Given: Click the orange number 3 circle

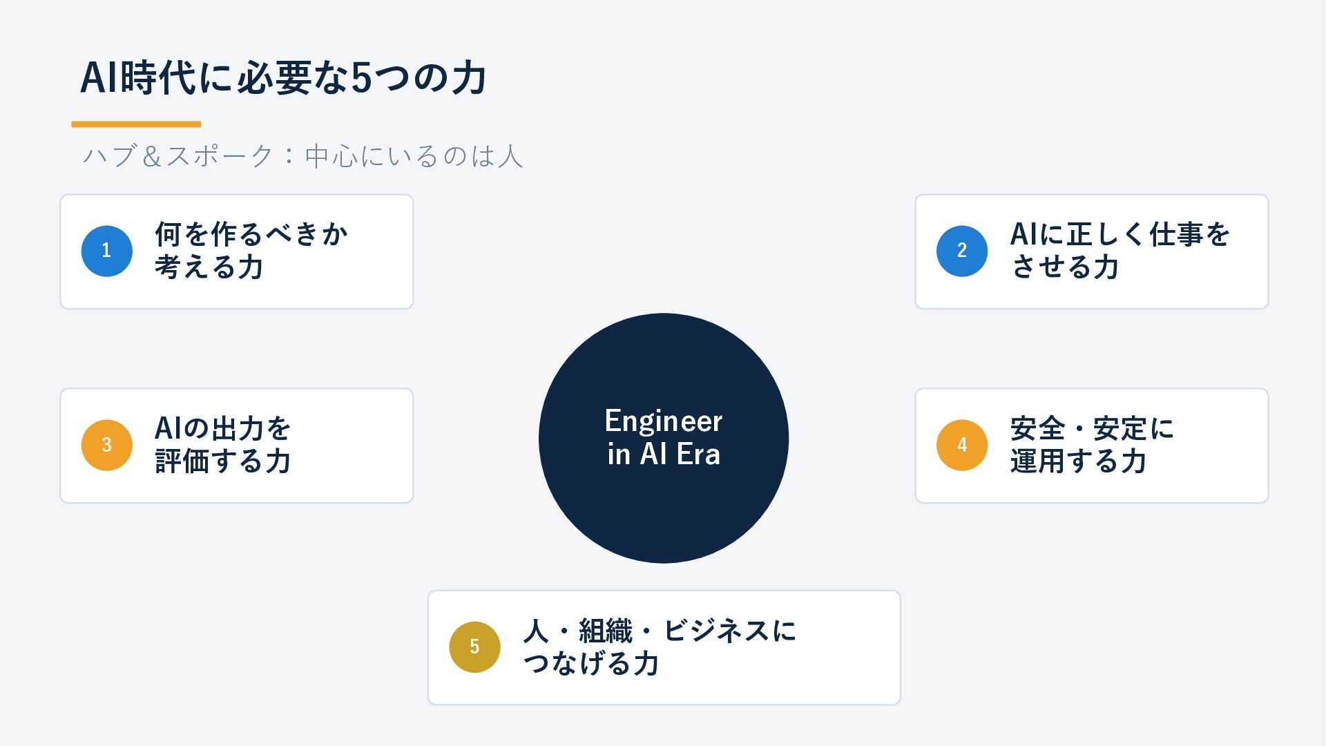Looking at the screenshot, I should [107, 446].
